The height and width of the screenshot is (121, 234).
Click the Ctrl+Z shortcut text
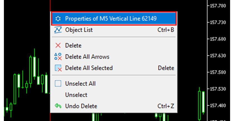pyautogui.click(x=166, y=106)
